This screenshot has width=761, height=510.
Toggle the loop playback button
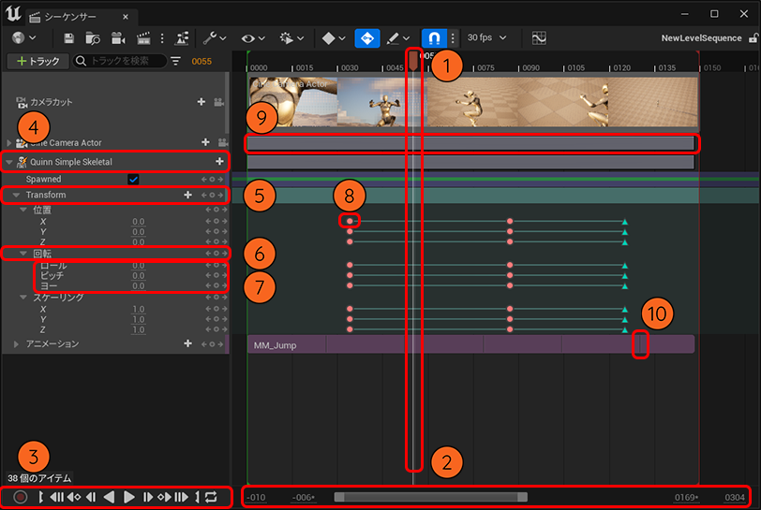pyautogui.click(x=211, y=497)
